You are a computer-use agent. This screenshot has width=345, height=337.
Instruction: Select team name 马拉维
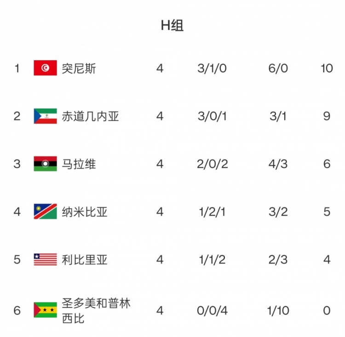click(x=79, y=164)
